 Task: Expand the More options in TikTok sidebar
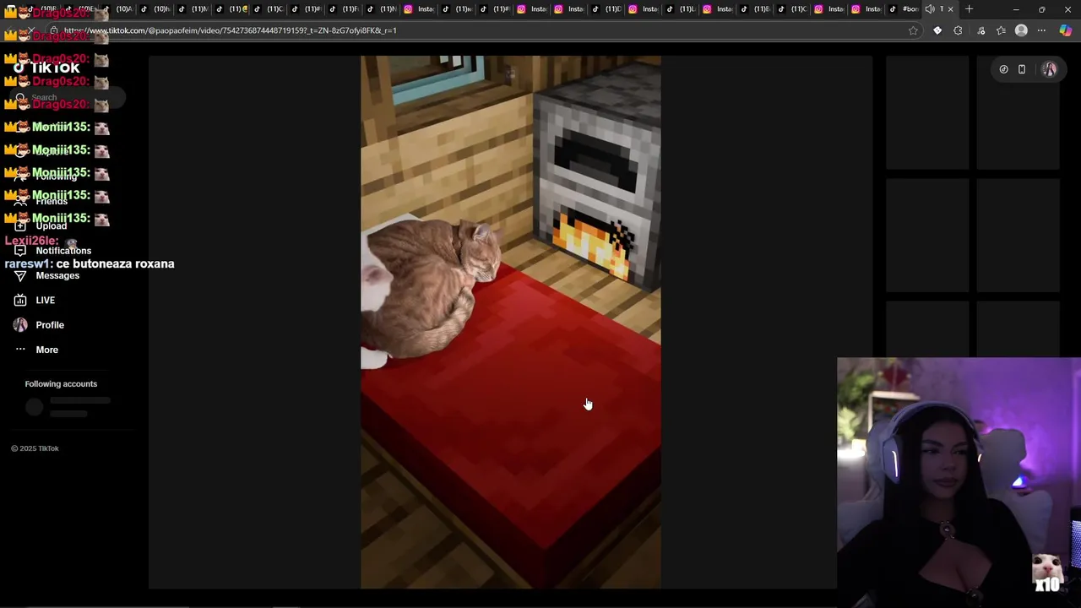pyautogui.click(x=46, y=350)
